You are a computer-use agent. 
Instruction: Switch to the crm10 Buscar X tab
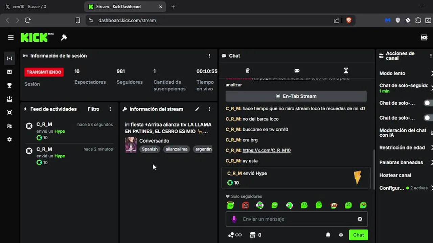tap(42, 6)
